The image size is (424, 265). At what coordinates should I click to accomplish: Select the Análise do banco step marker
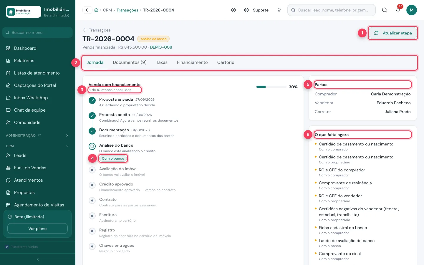[92, 146]
